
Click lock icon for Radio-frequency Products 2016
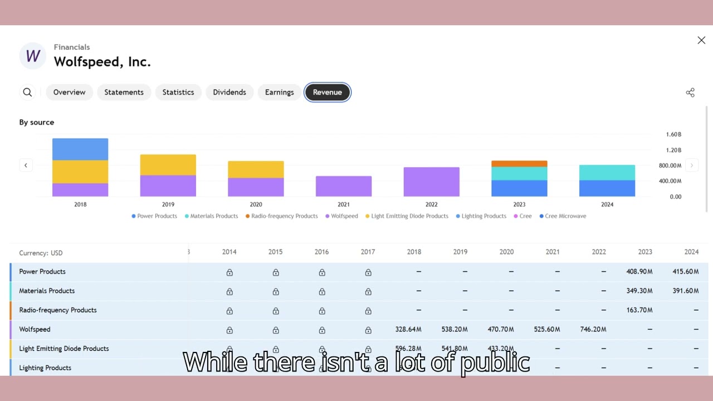322,311
